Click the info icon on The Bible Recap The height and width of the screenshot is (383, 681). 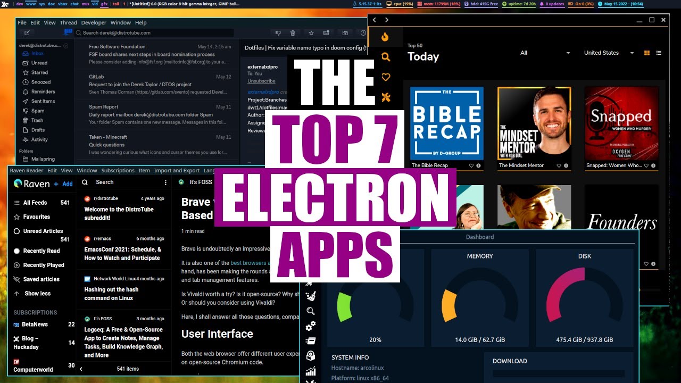(478, 165)
